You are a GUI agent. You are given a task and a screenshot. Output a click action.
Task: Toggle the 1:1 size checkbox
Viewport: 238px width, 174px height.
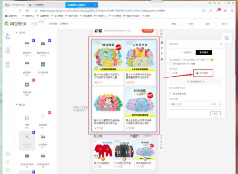pyautogui.click(x=171, y=64)
